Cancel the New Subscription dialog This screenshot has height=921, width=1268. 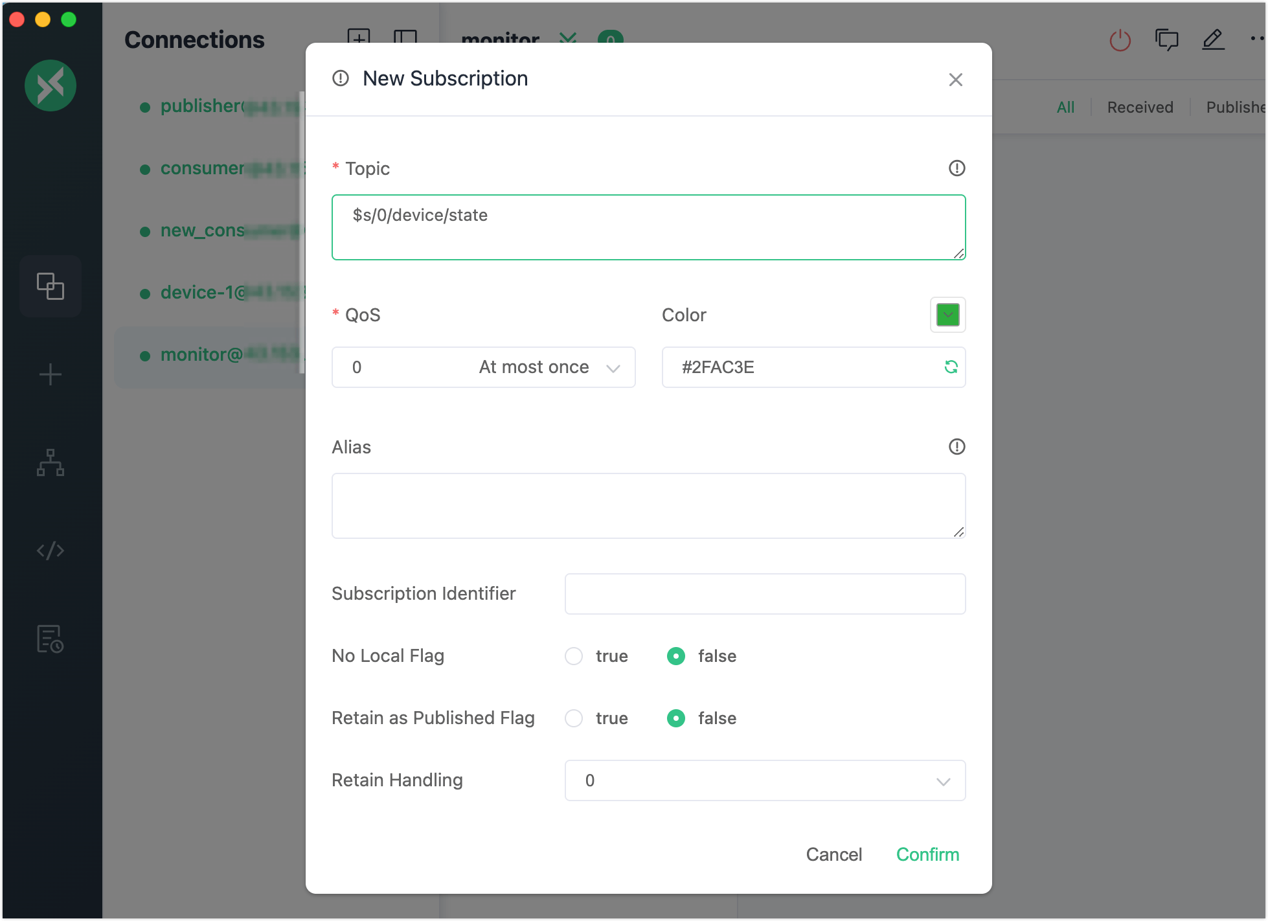pos(833,854)
